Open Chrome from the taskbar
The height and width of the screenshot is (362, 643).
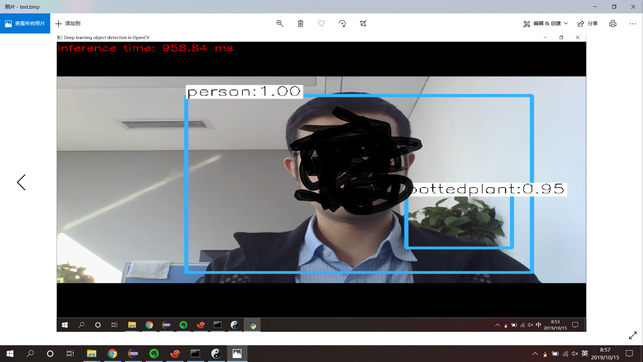(113, 354)
